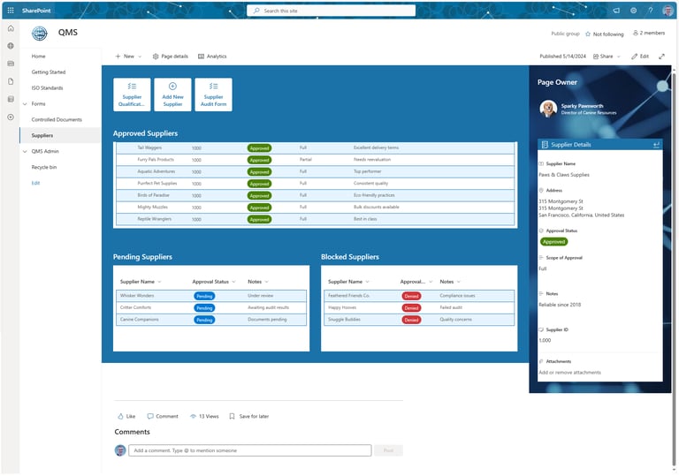Open the SharePoint app launcher waffle
The height and width of the screenshot is (476, 679).
click(x=11, y=11)
